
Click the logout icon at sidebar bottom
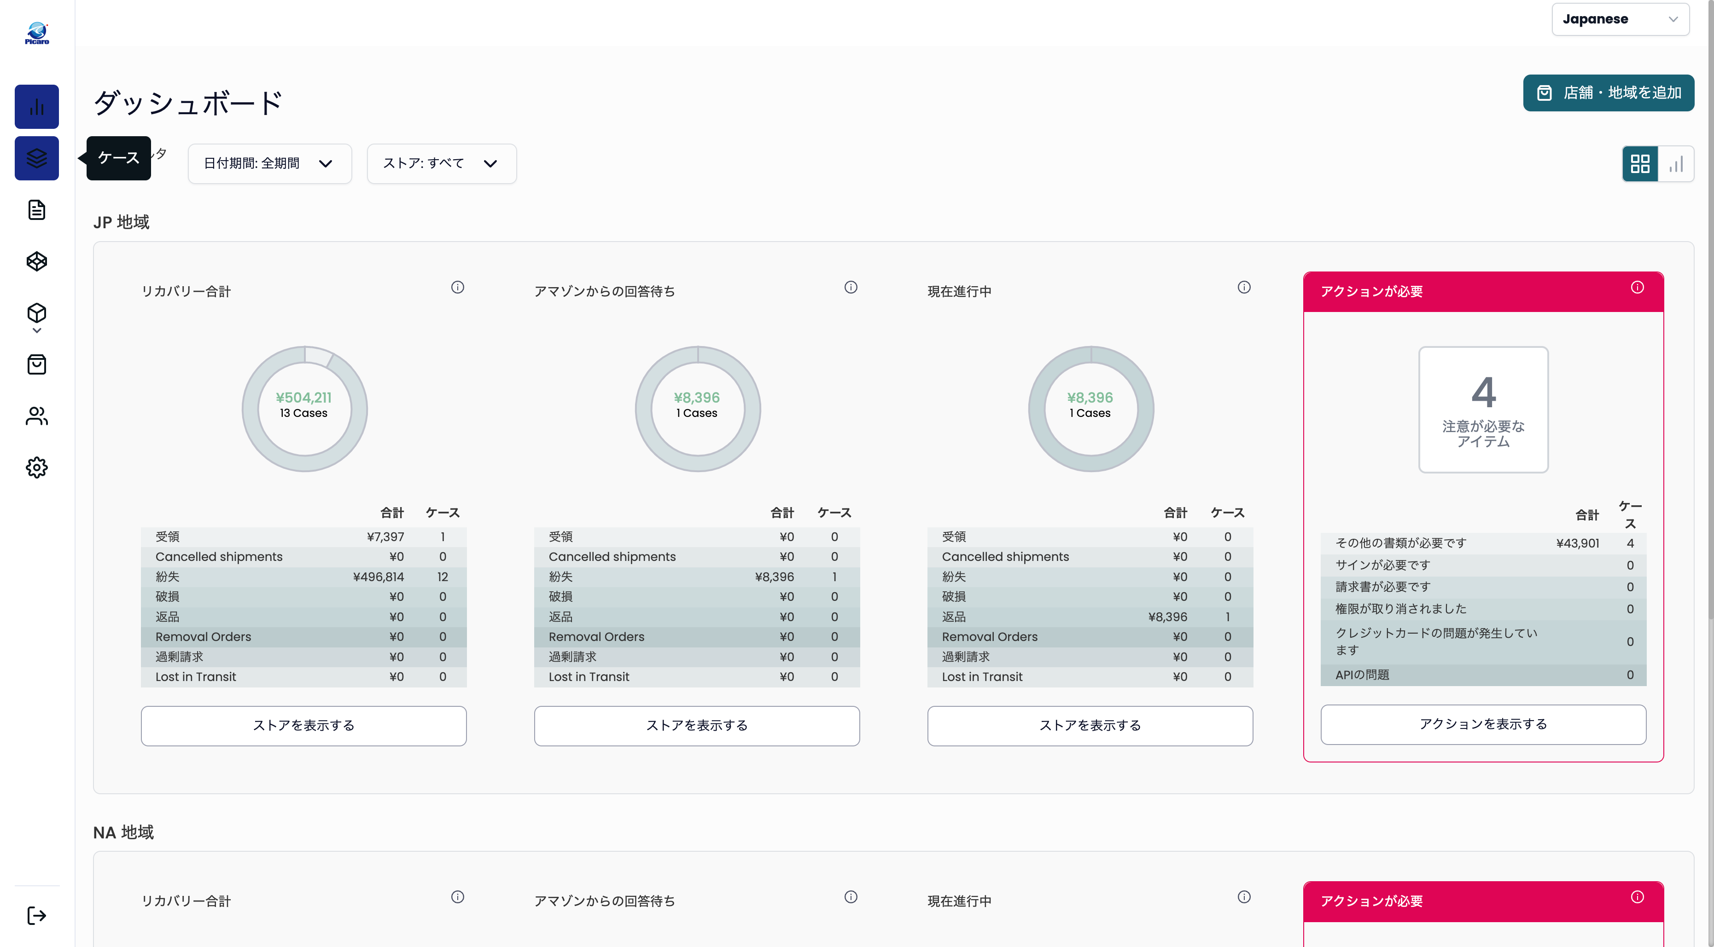(36, 916)
